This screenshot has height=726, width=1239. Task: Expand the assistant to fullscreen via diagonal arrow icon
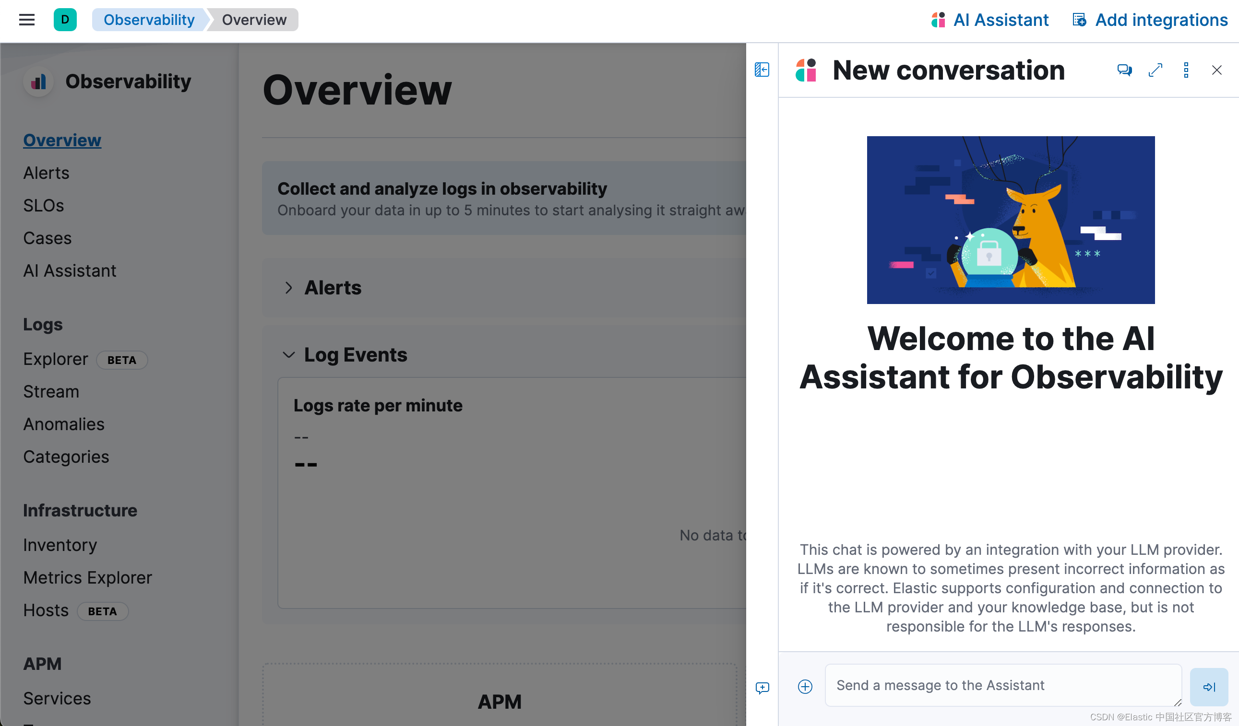(x=1155, y=70)
